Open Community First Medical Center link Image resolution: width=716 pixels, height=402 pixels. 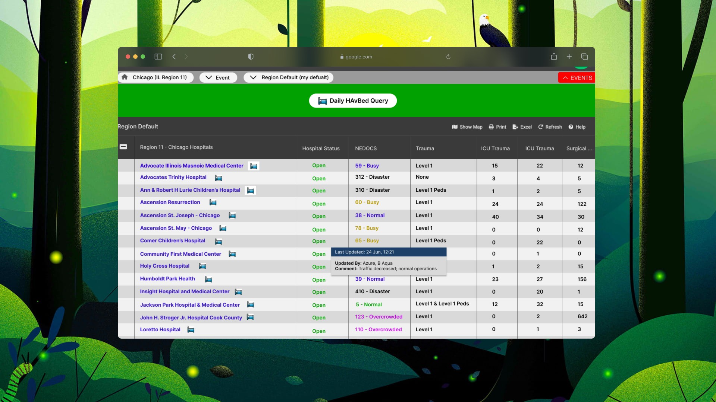(180, 254)
